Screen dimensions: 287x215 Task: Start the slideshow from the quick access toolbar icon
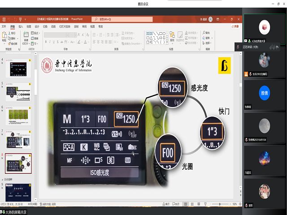point(21,19)
